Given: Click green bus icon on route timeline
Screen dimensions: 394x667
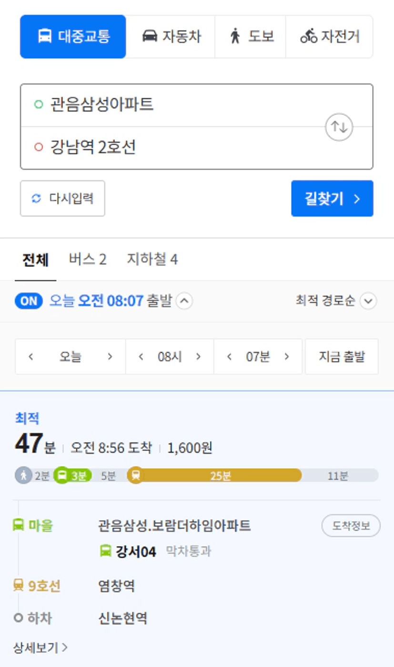Looking at the screenshot, I should [62, 475].
